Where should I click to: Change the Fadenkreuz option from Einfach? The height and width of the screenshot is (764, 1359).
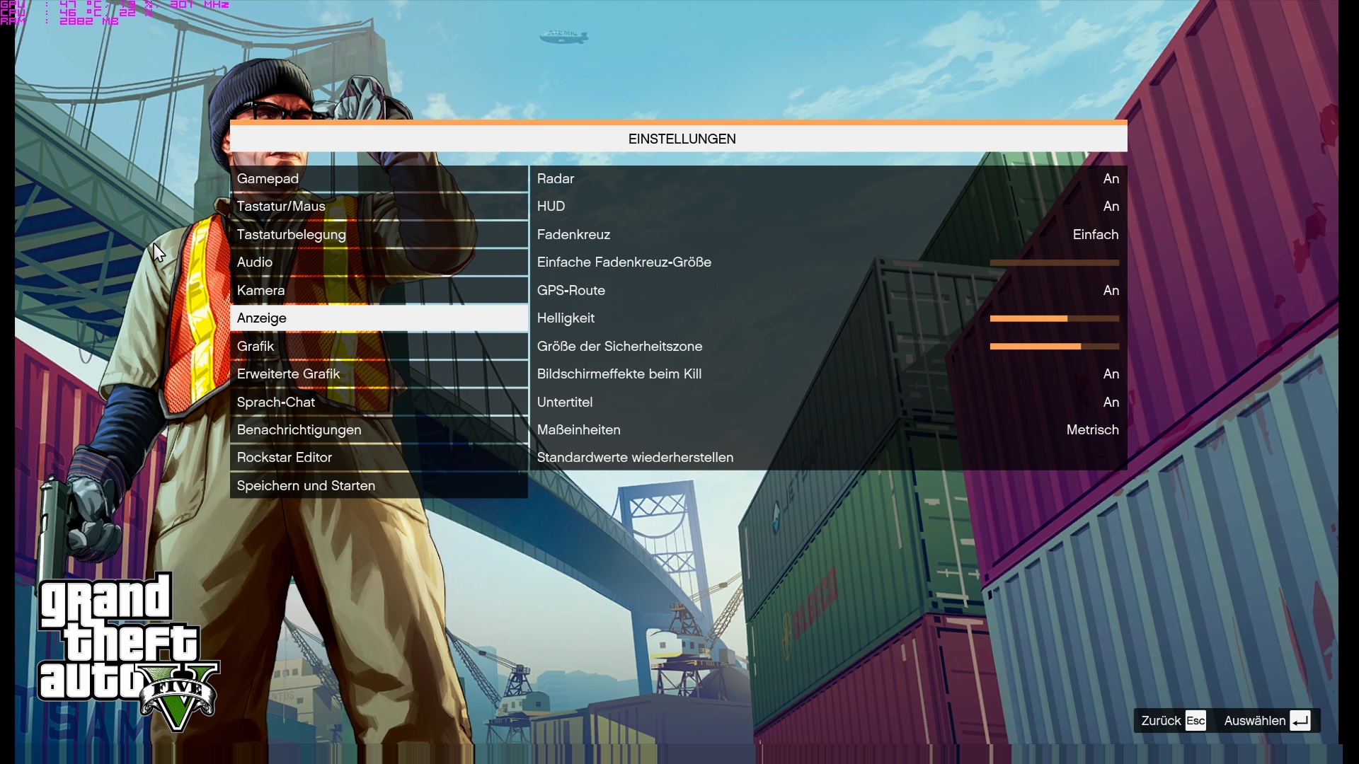[x=1095, y=235]
